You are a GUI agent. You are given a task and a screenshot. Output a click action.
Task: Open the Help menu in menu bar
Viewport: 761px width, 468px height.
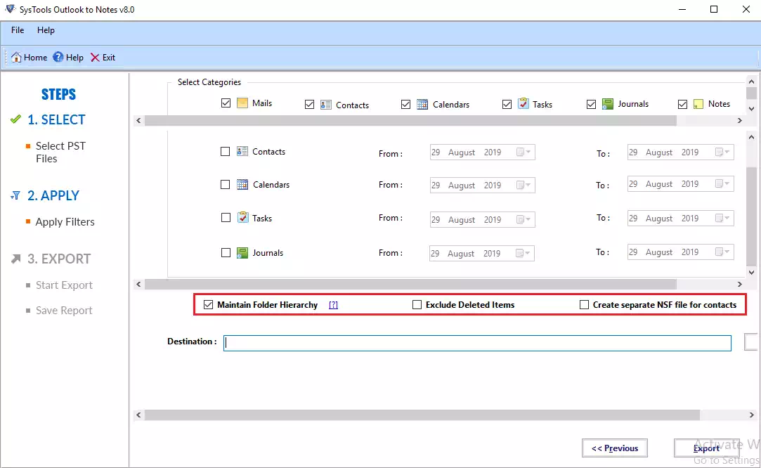pyautogui.click(x=46, y=30)
